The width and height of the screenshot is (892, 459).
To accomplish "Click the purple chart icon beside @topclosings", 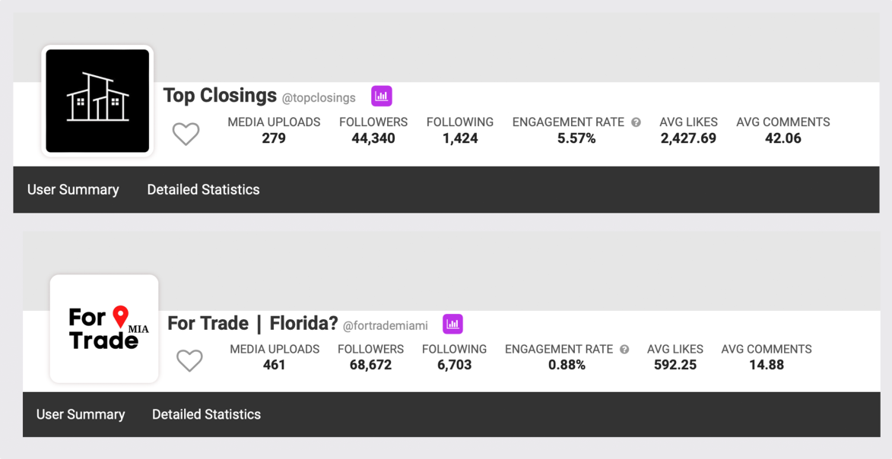I will pos(381,97).
